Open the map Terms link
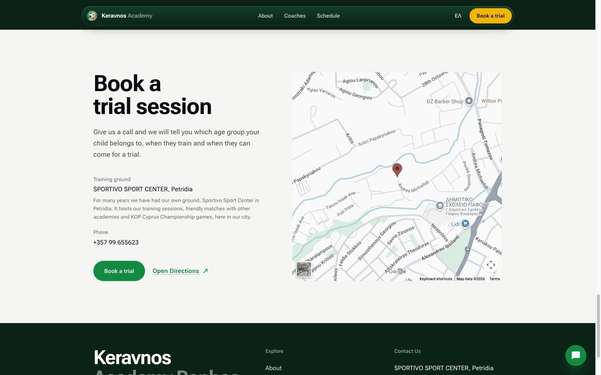601x375 pixels. coord(494,279)
